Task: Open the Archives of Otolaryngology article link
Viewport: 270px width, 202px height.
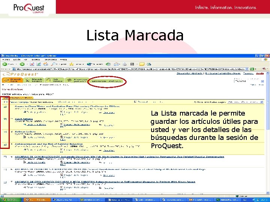Action: 105,182
